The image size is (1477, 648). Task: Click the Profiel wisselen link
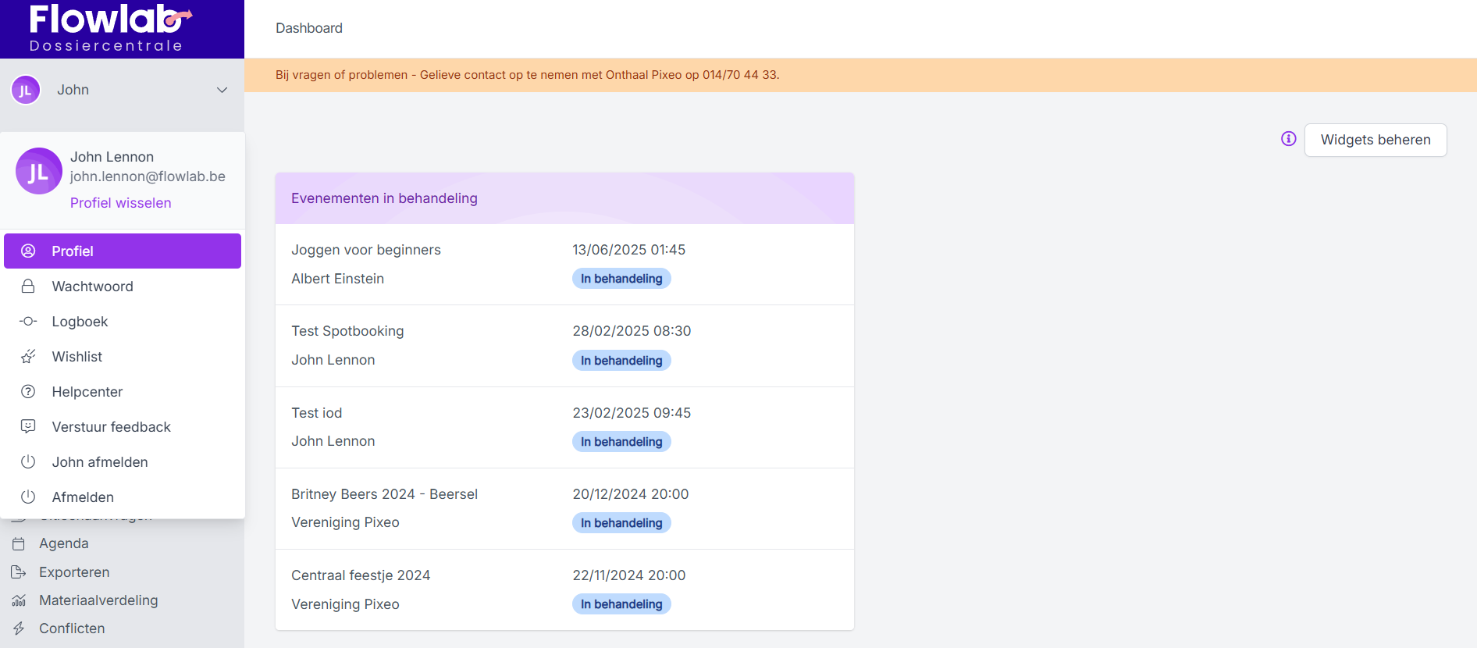pos(120,203)
